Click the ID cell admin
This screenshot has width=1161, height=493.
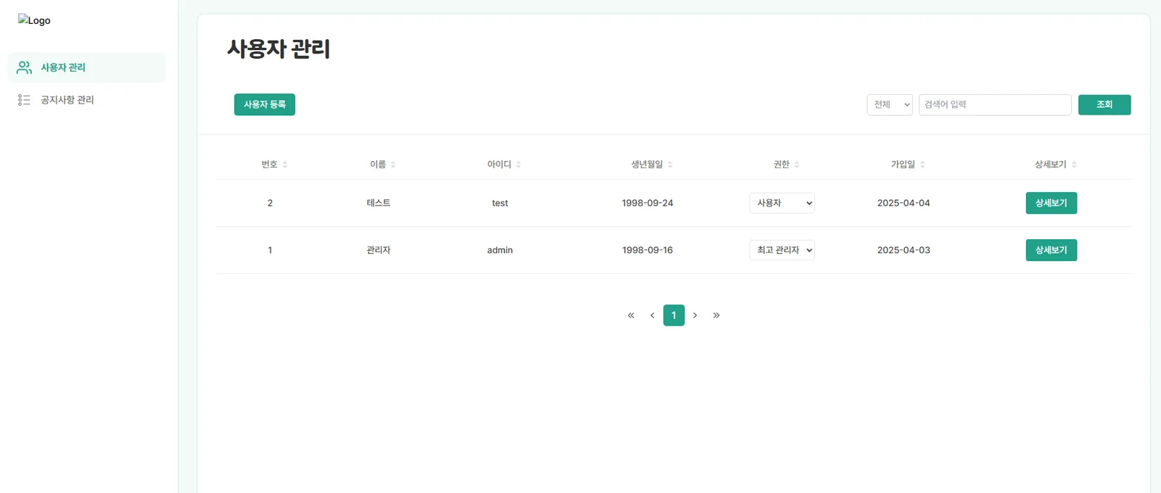(x=500, y=250)
